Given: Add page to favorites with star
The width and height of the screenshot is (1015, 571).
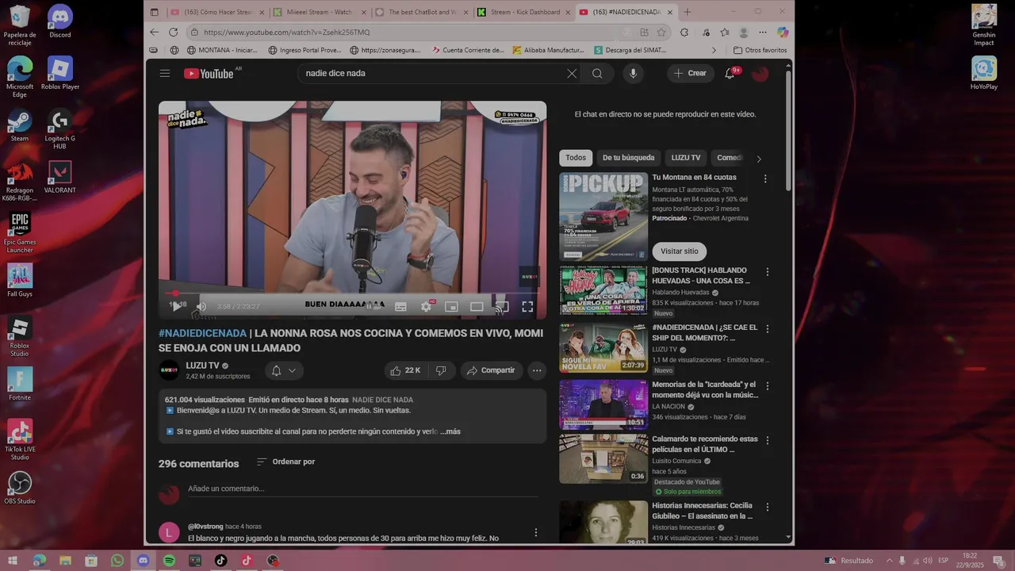Looking at the screenshot, I should pyautogui.click(x=661, y=33).
